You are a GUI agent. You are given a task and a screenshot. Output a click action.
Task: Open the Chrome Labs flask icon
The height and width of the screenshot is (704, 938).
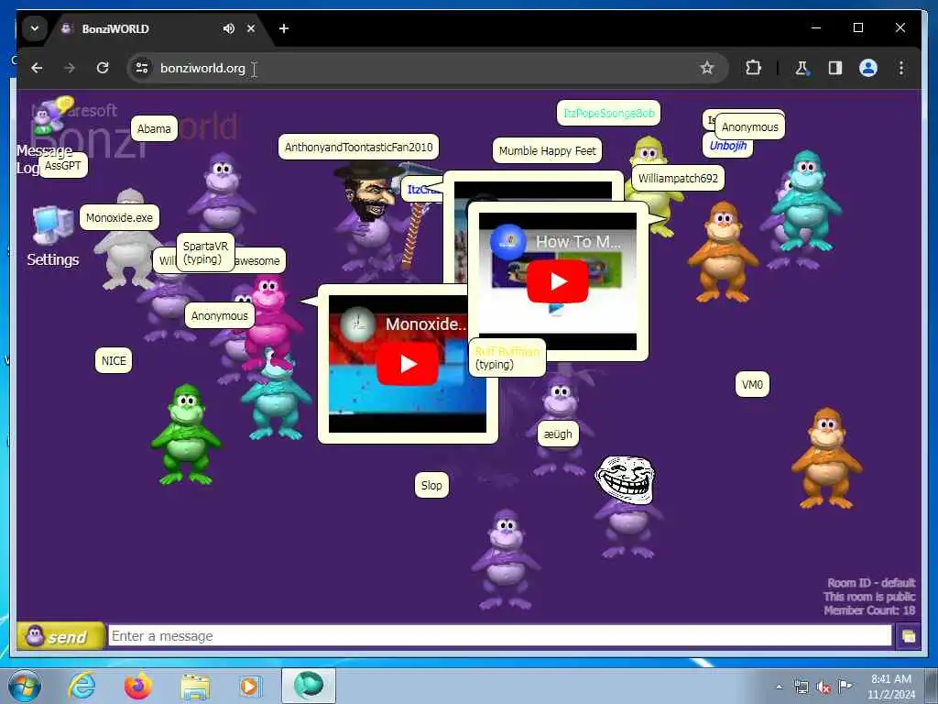point(802,68)
